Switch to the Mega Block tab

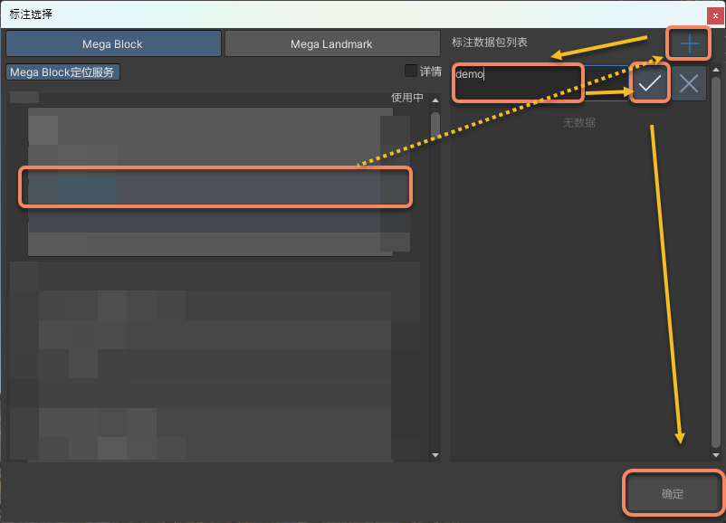click(114, 43)
